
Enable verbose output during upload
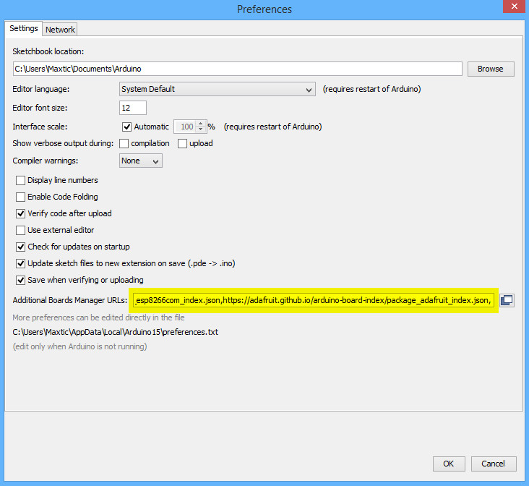tap(183, 143)
